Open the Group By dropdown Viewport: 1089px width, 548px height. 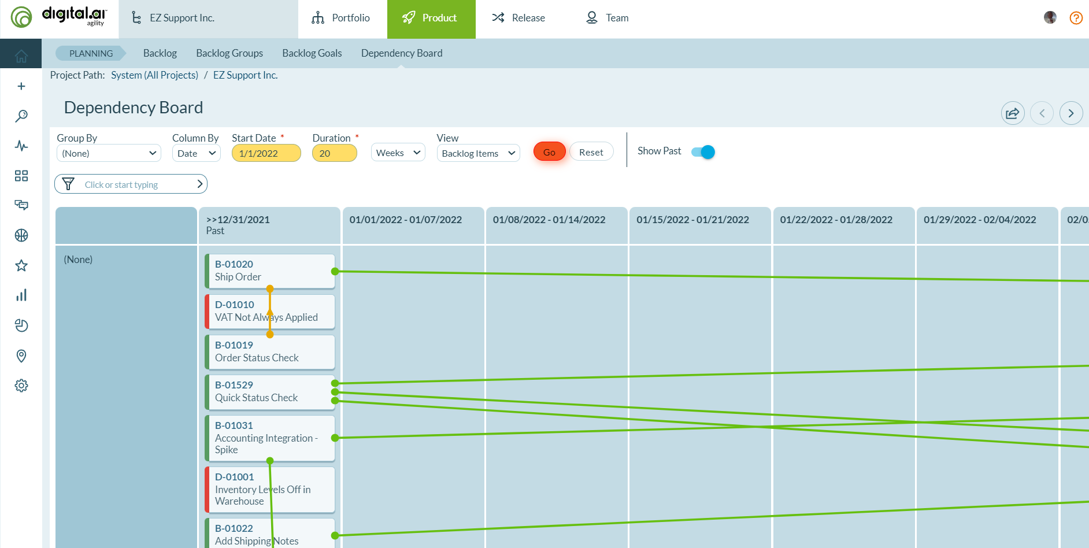(109, 153)
